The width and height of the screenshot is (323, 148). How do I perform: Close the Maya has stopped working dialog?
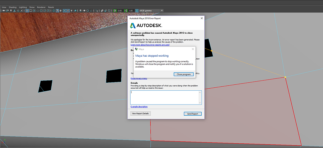[x=193, y=49]
